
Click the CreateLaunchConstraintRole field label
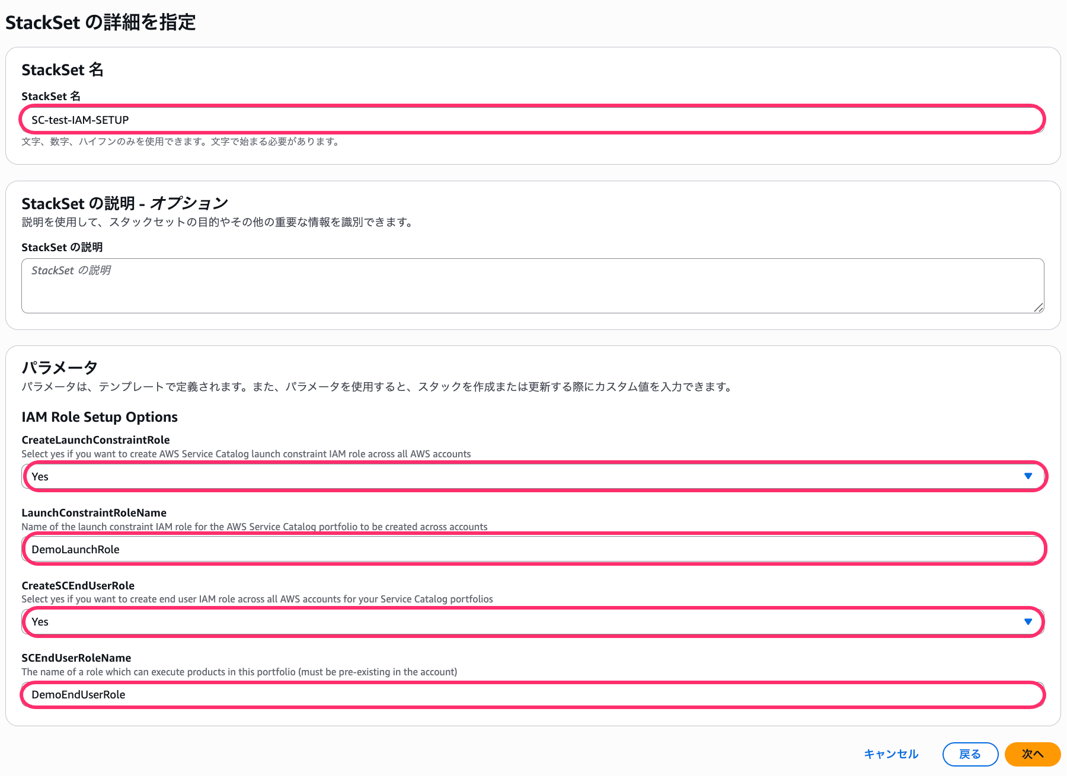point(95,440)
